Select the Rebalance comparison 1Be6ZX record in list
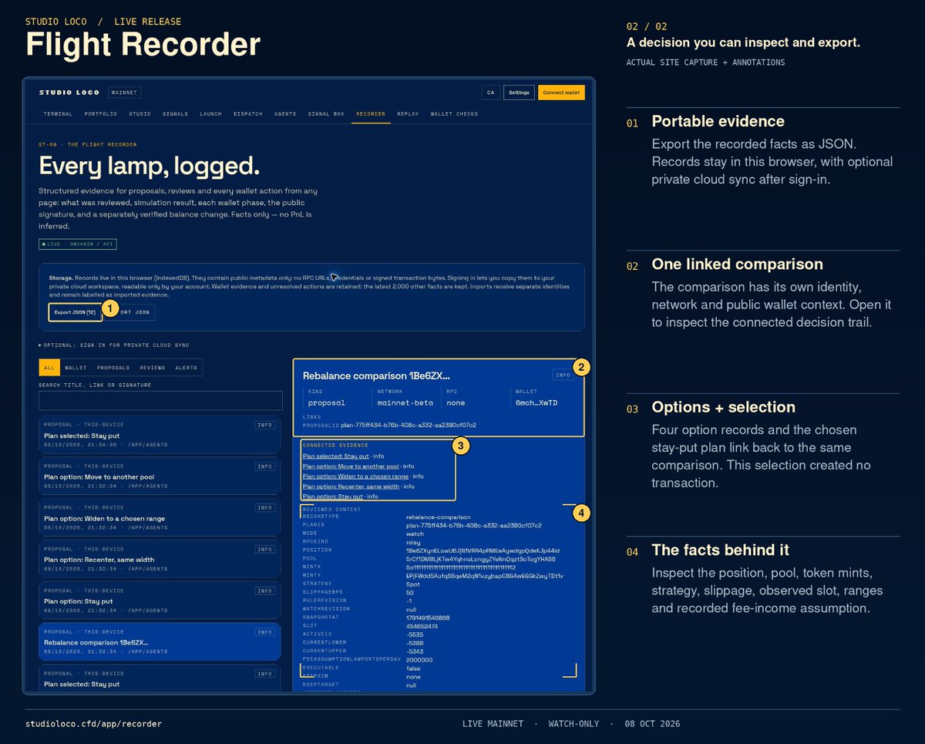Screen dimensions: 925x744 160,643
